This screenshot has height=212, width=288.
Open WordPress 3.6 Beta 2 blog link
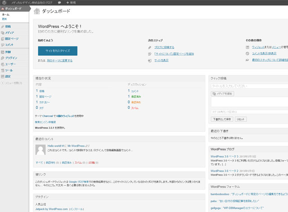(224, 171)
